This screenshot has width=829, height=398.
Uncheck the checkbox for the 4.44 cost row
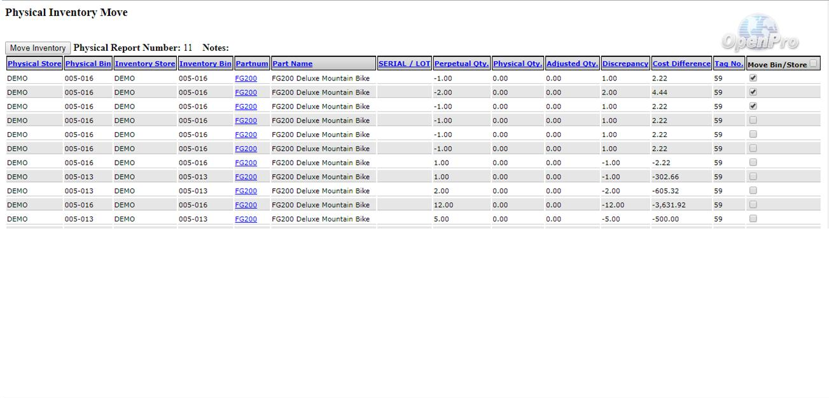[753, 92]
